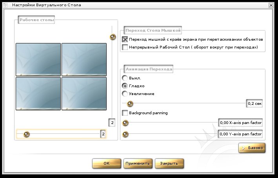This screenshot has width=278, height=178.
Task: Click the top-left desktop preview thumbnail
Action: (x=38, y=59)
